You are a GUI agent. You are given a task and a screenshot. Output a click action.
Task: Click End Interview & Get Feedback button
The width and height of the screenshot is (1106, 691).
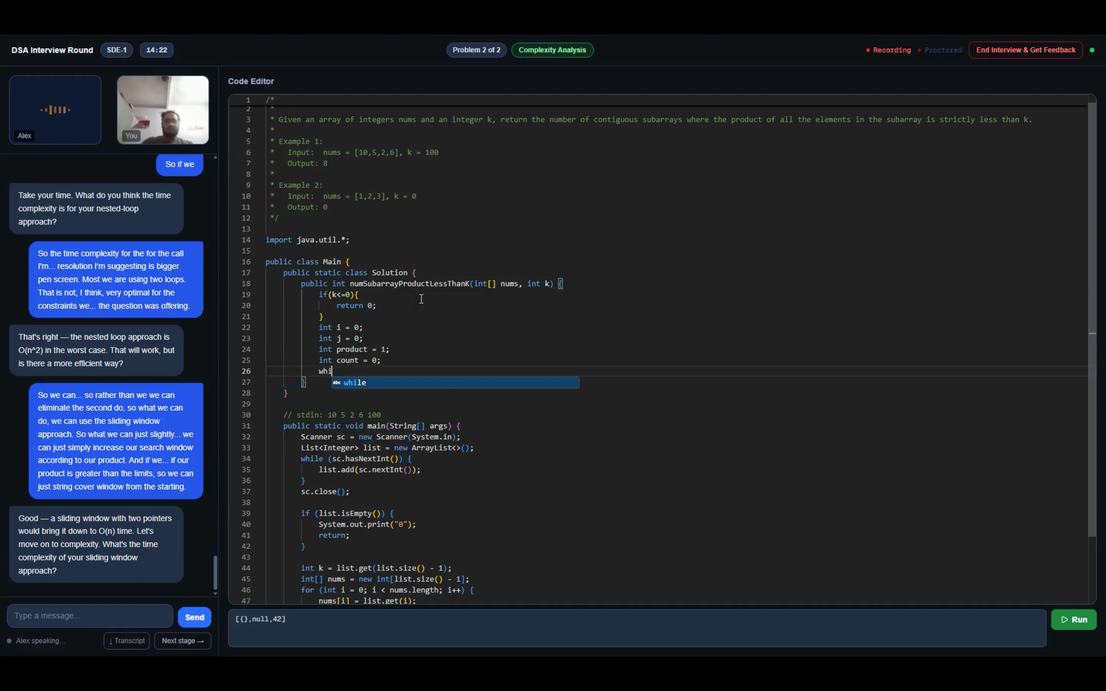tap(1026, 50)
